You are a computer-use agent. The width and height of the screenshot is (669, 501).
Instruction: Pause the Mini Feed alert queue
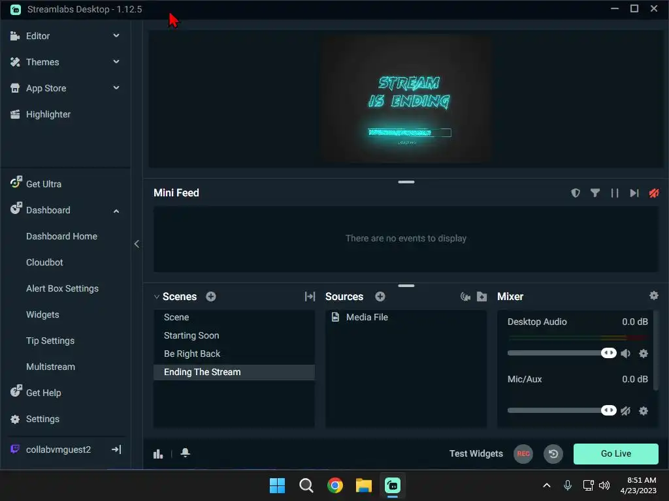(x=614, y=193)
